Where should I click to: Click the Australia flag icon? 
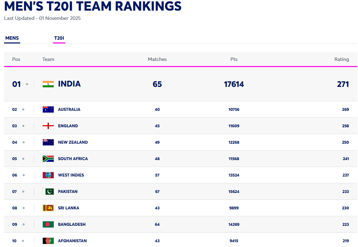click(48, 109)
